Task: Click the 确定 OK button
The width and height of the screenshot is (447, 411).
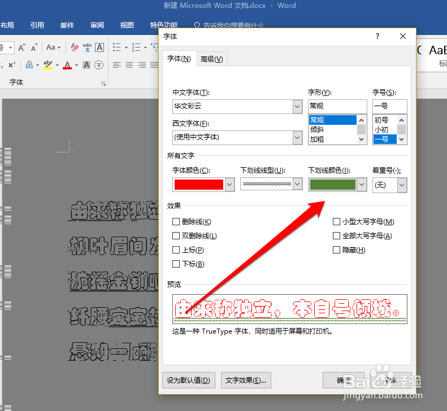Action: (x=344, y=381)
